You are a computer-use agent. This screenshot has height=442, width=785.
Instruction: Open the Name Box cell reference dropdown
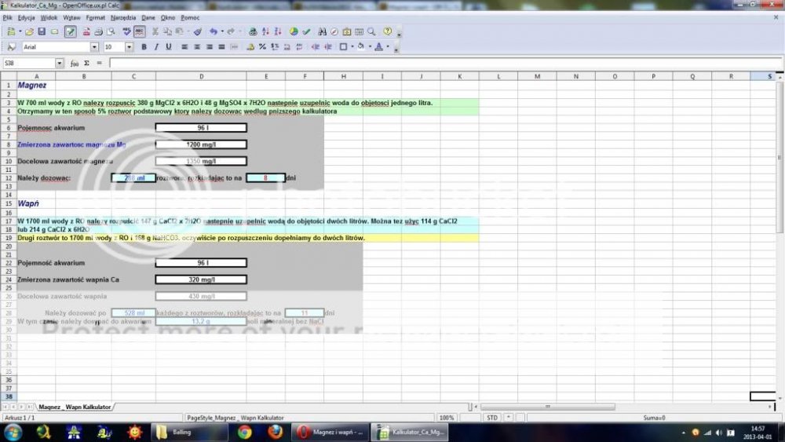[60, 63]
